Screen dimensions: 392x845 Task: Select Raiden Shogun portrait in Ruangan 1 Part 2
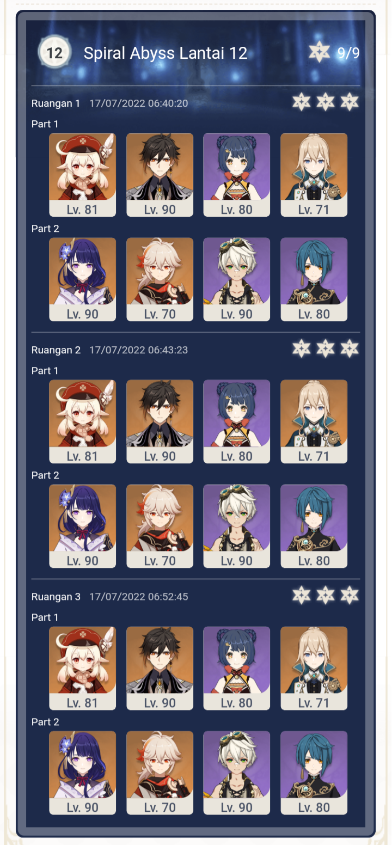82,279
